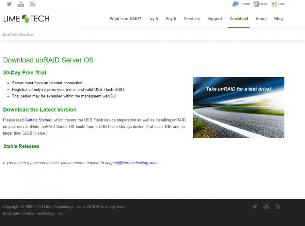Go to the Blog menu item
This screenshot has height=226, width=305.
pos(278,19)
